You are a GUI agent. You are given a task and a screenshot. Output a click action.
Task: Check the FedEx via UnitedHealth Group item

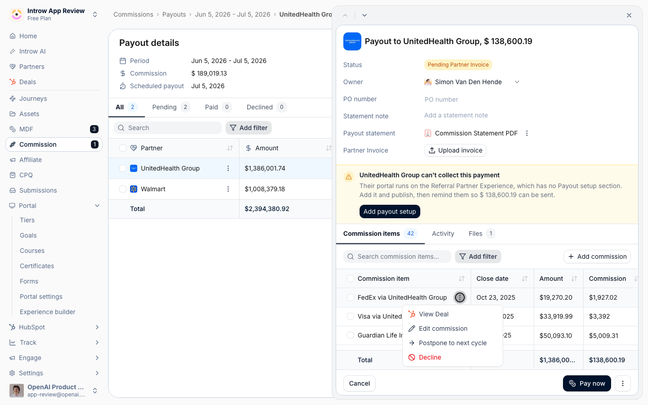[351, 297]
